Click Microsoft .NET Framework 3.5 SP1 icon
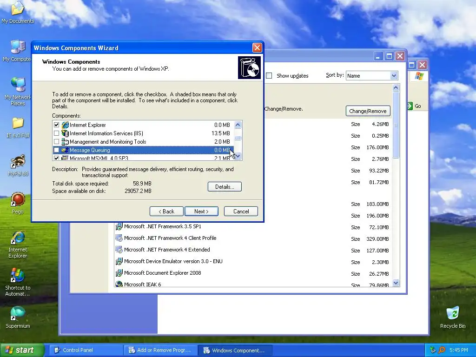Screen dimensions: 476x357 pyautogui.click(x=119, y=226)
